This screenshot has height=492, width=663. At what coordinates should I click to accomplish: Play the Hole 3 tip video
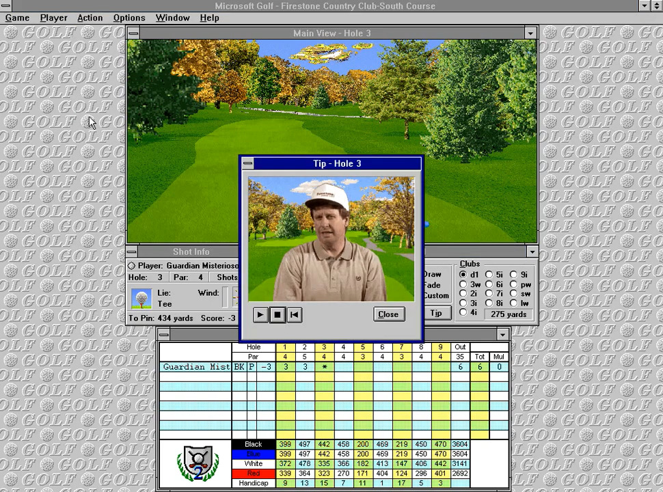[x=260, y=314]
